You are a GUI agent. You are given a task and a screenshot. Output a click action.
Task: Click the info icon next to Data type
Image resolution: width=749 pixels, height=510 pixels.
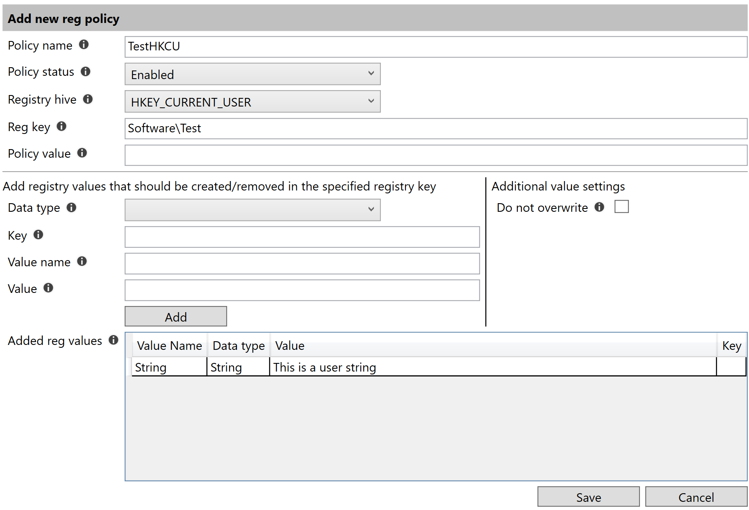(71, 208)
